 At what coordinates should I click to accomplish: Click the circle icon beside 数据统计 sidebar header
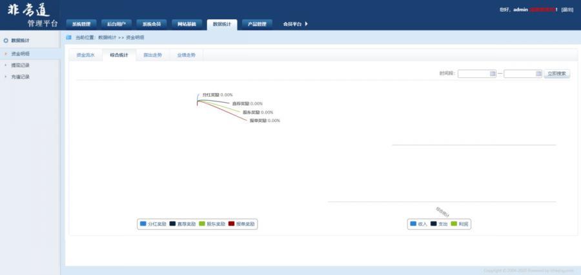(x=6, y=41)
